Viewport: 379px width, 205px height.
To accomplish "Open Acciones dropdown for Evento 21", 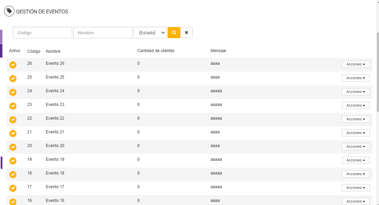I will pos(355,133).
